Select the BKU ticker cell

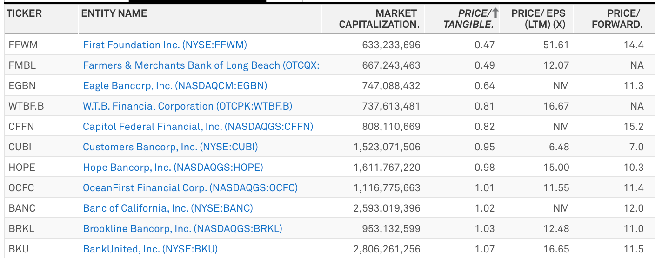pos(19,249)
